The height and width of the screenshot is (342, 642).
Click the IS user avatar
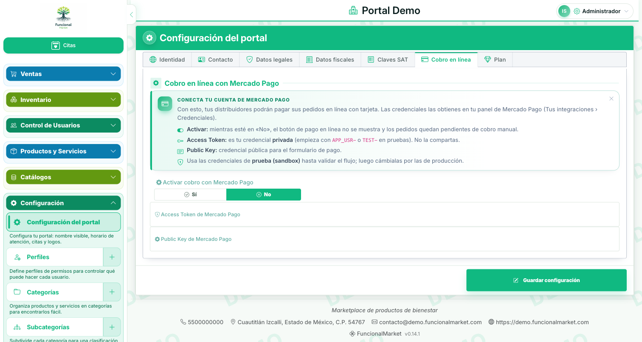tap(564, 11)
